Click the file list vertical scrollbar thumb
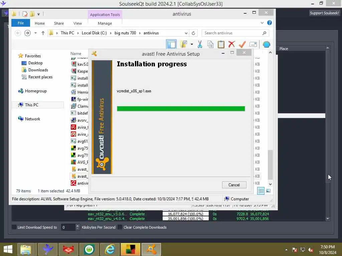This screenshot has width=342, height=256. pyautogui.click(x=270, y=165)
